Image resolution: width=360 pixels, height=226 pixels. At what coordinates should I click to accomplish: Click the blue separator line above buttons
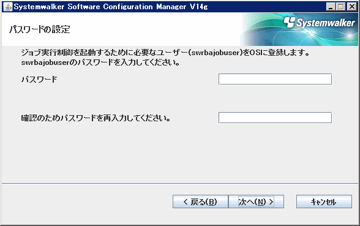click(180, 183)
